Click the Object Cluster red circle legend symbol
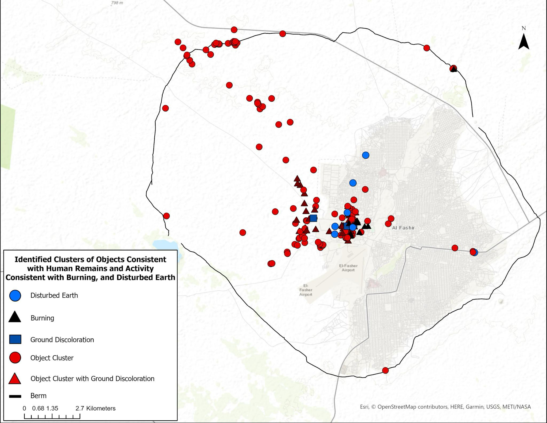 15,357
